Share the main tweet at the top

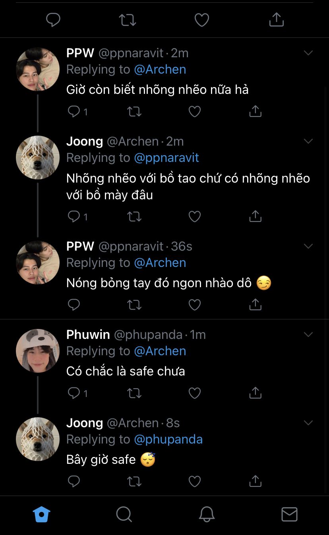pyautogui.click(x=276, y=20)
